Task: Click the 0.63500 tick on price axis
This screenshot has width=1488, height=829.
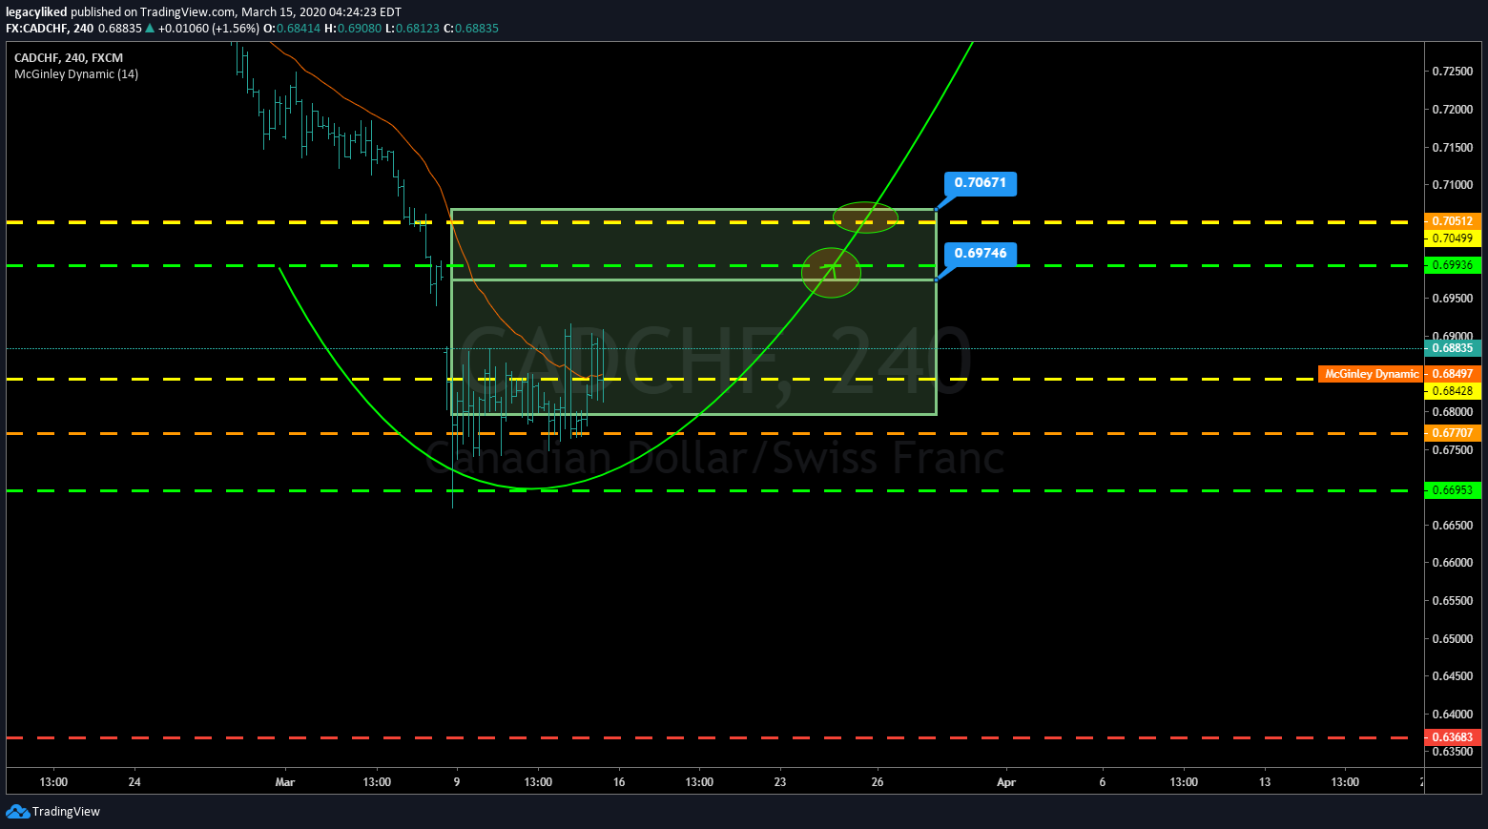Action: 1452,752
